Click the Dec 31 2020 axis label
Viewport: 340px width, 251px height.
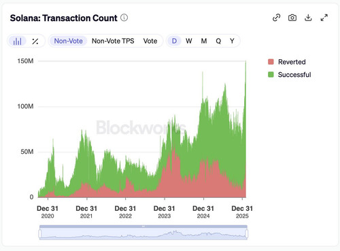pyautogui.click(x=48, y=212)
